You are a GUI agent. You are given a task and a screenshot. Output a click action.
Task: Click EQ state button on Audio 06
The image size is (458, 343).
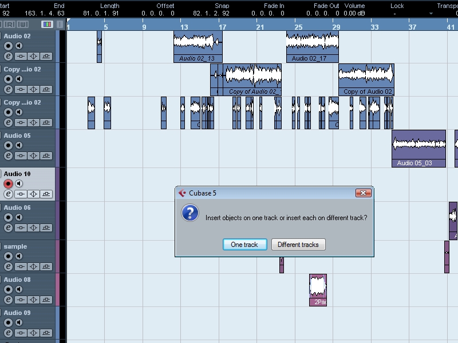(34, 228)
